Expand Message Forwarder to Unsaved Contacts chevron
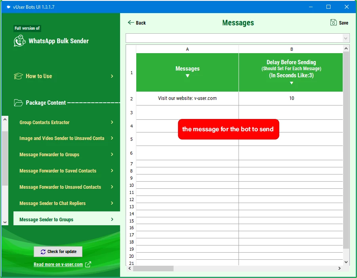The image size is (357, 278). click(112, 187)
